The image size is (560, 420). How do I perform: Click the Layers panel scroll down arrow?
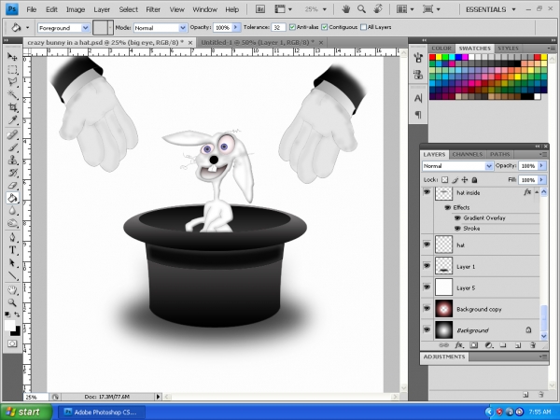coord(543,336)
